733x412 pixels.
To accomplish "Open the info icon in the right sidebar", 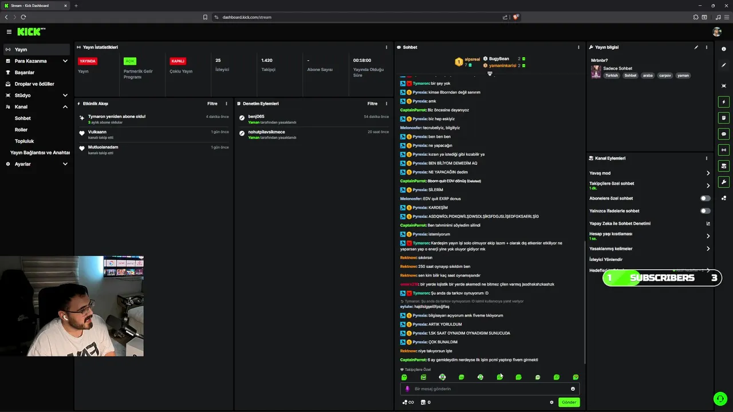I will (724, 49).
